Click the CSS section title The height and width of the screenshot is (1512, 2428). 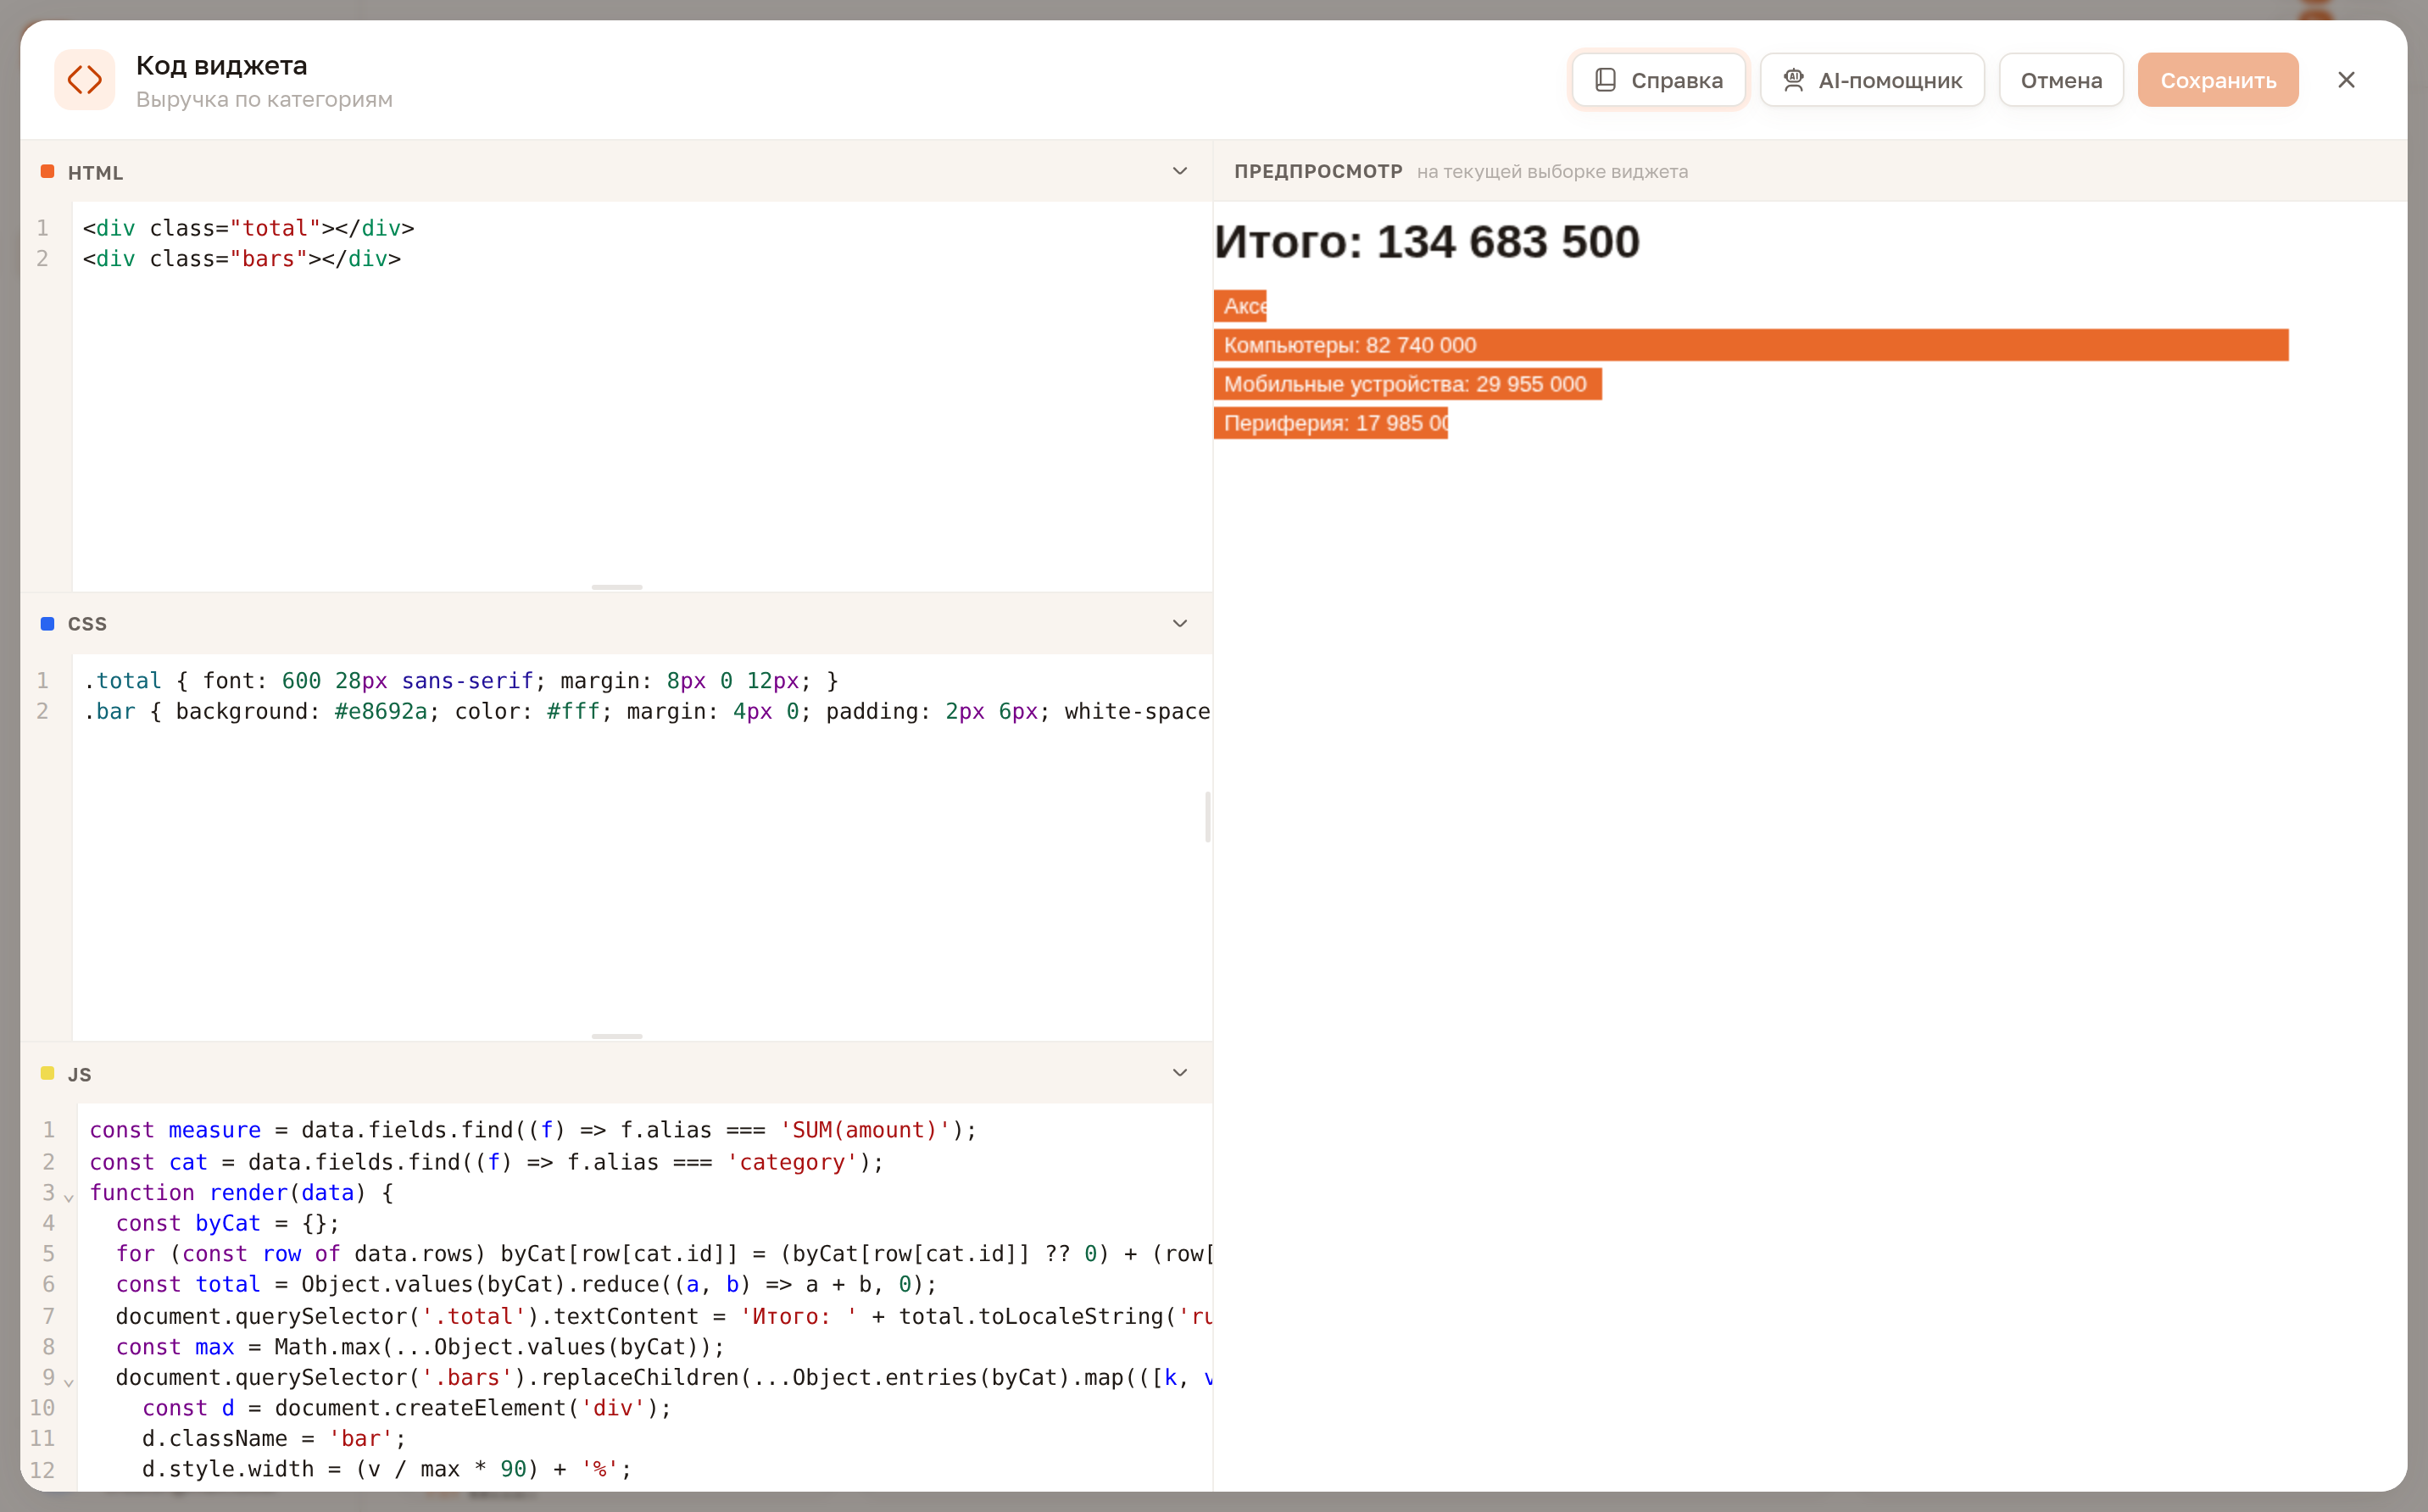pos(87,624)
